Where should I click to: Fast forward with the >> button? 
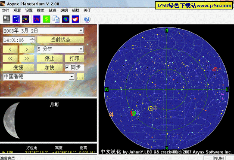[x=27, y=58]
